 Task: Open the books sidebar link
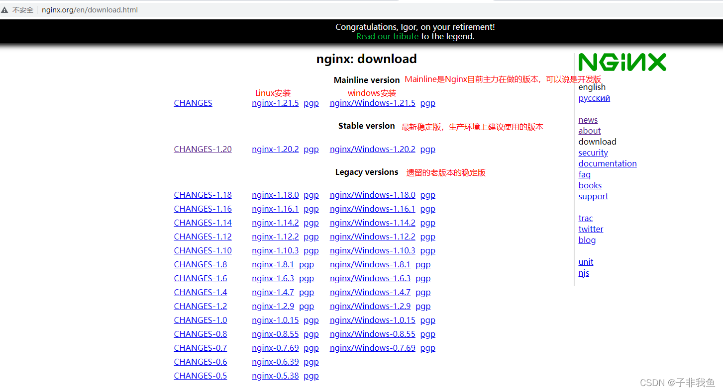[x=590, y=185]
